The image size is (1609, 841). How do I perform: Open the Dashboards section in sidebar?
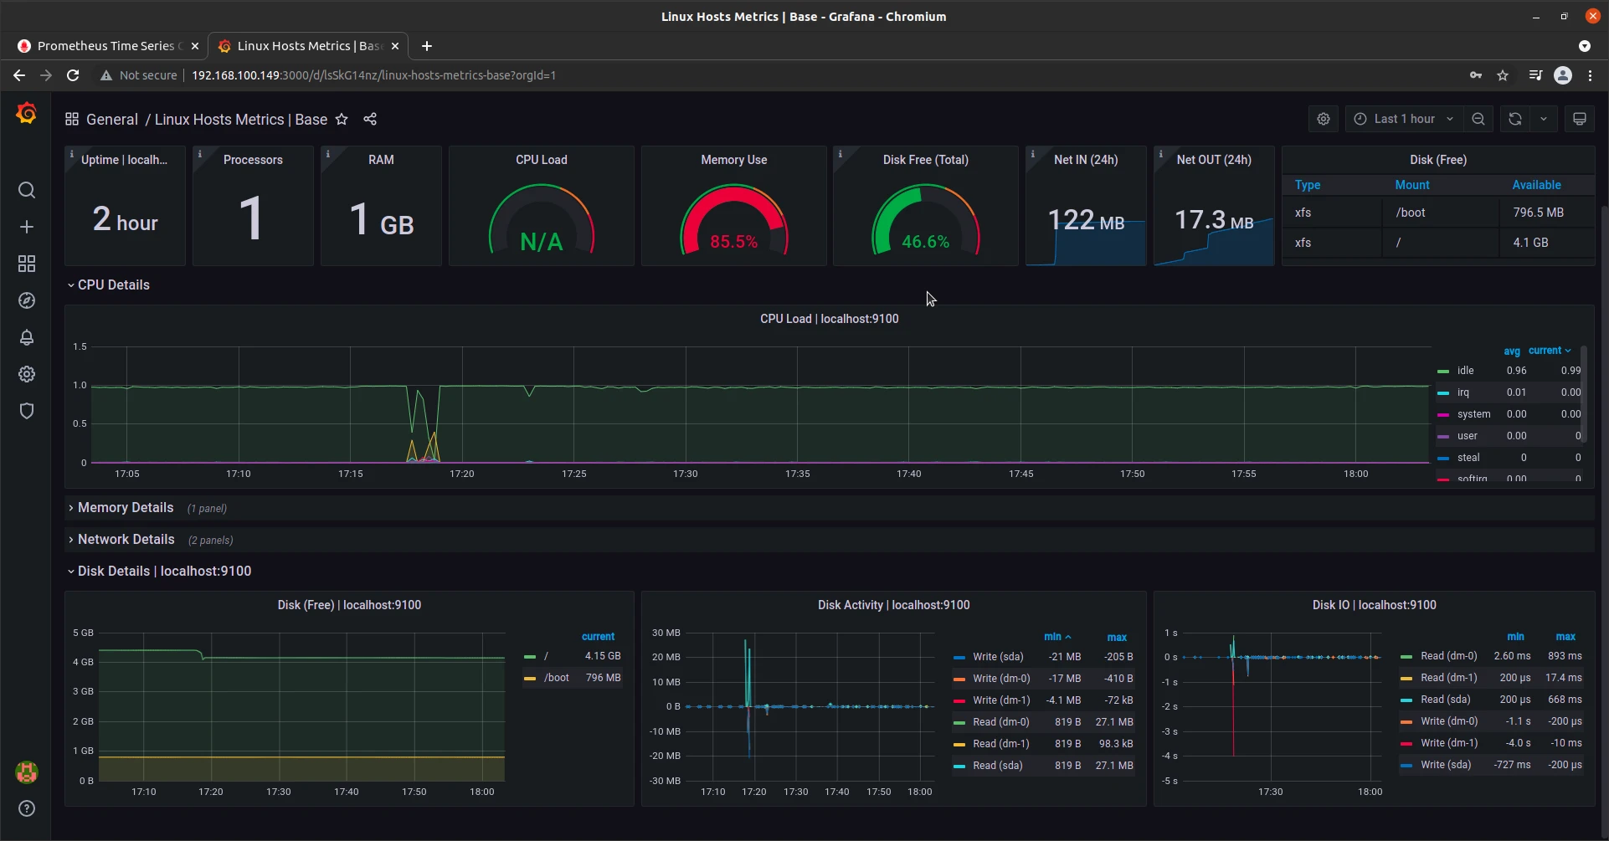[28, 264]
